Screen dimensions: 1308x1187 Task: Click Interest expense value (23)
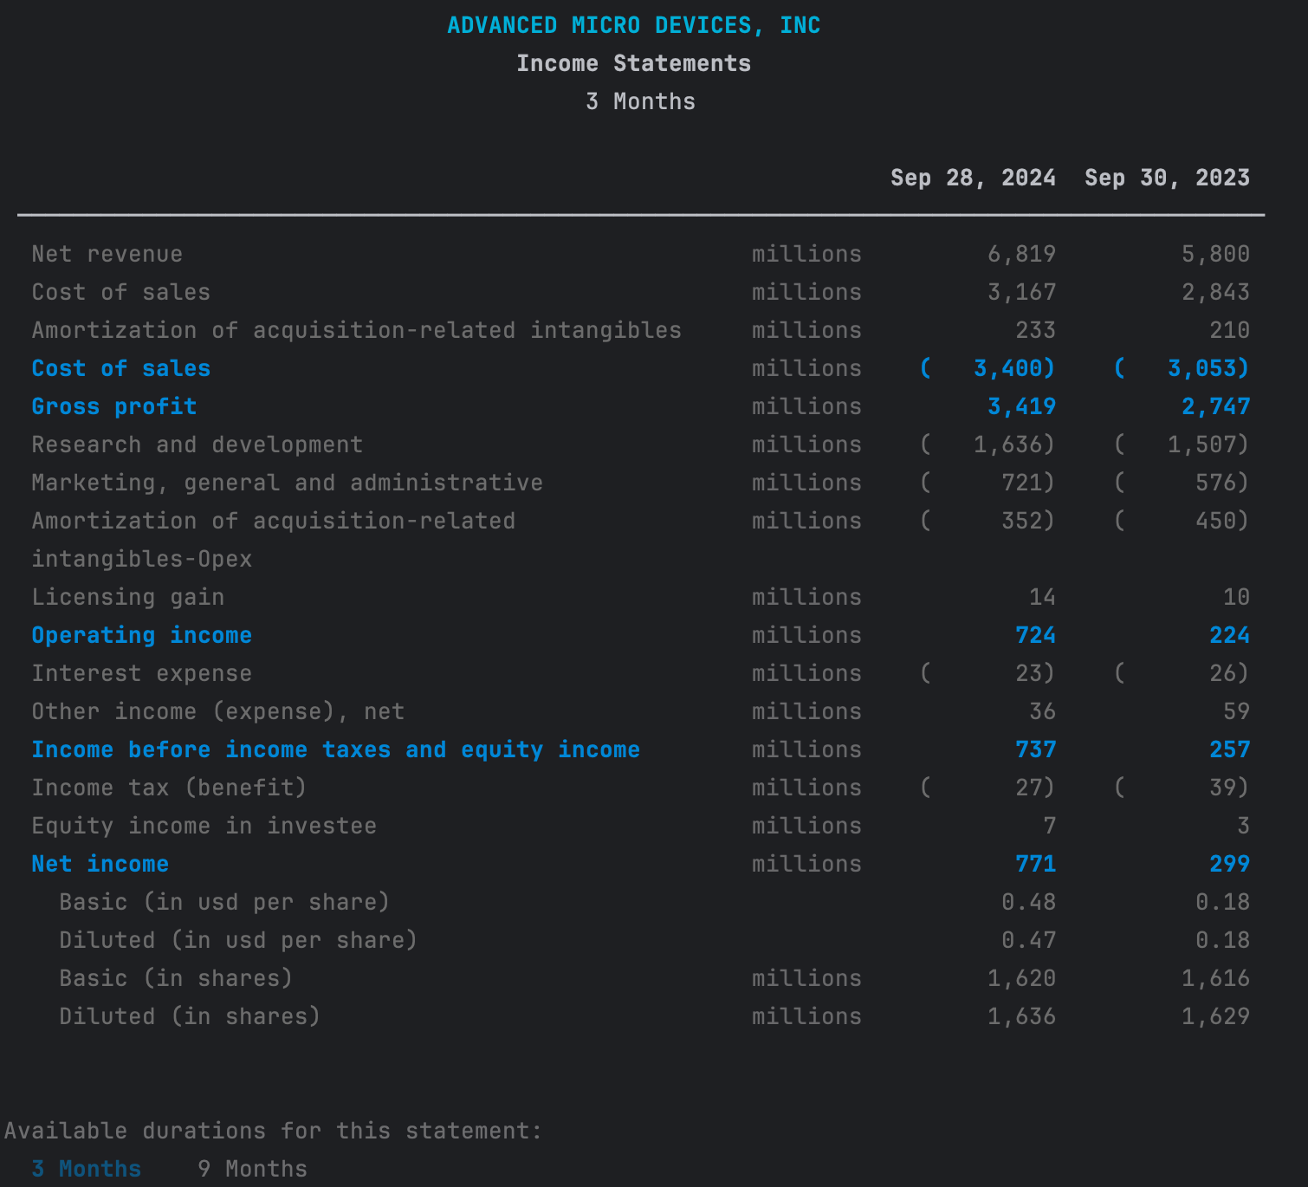point(987,673)
